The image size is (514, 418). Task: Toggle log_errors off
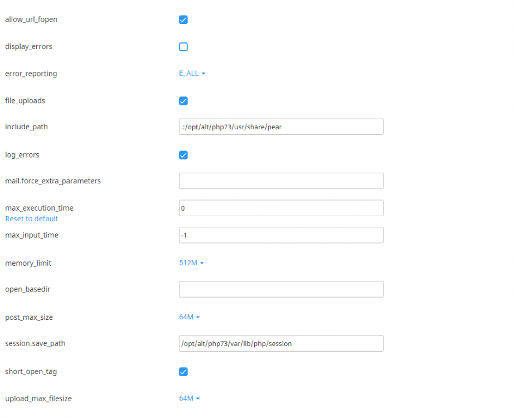point(183,155)
